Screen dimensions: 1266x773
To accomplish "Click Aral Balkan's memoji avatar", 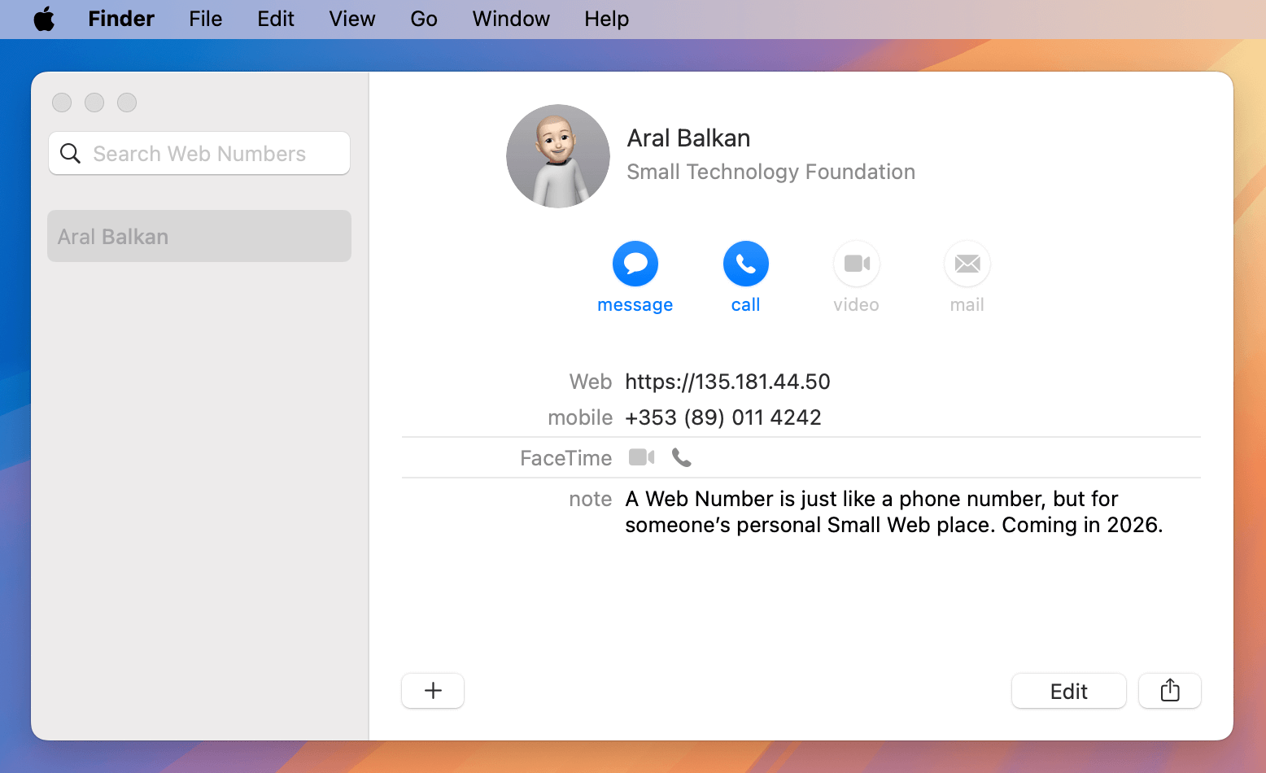I will 558,156.
